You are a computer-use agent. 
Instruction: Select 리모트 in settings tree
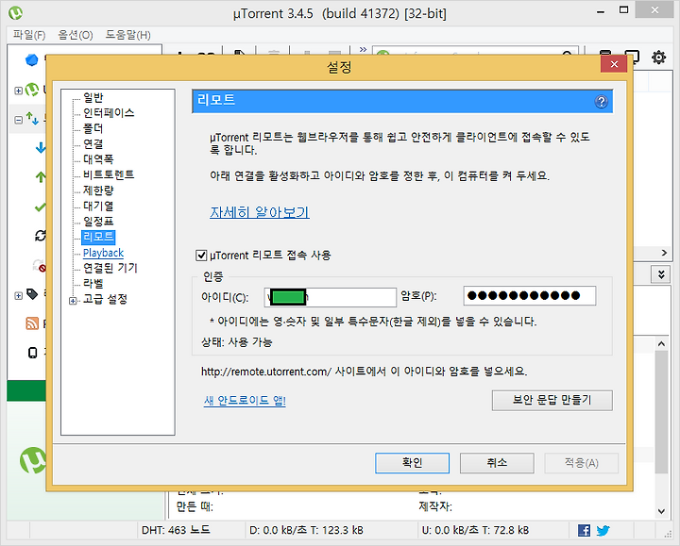tap(98, 237)
